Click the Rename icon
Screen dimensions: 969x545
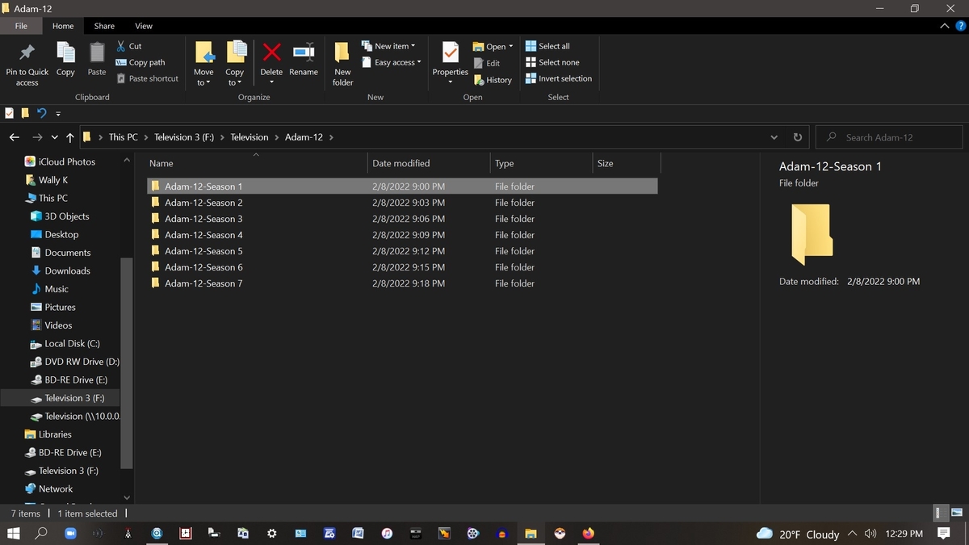tap(303, 58)
